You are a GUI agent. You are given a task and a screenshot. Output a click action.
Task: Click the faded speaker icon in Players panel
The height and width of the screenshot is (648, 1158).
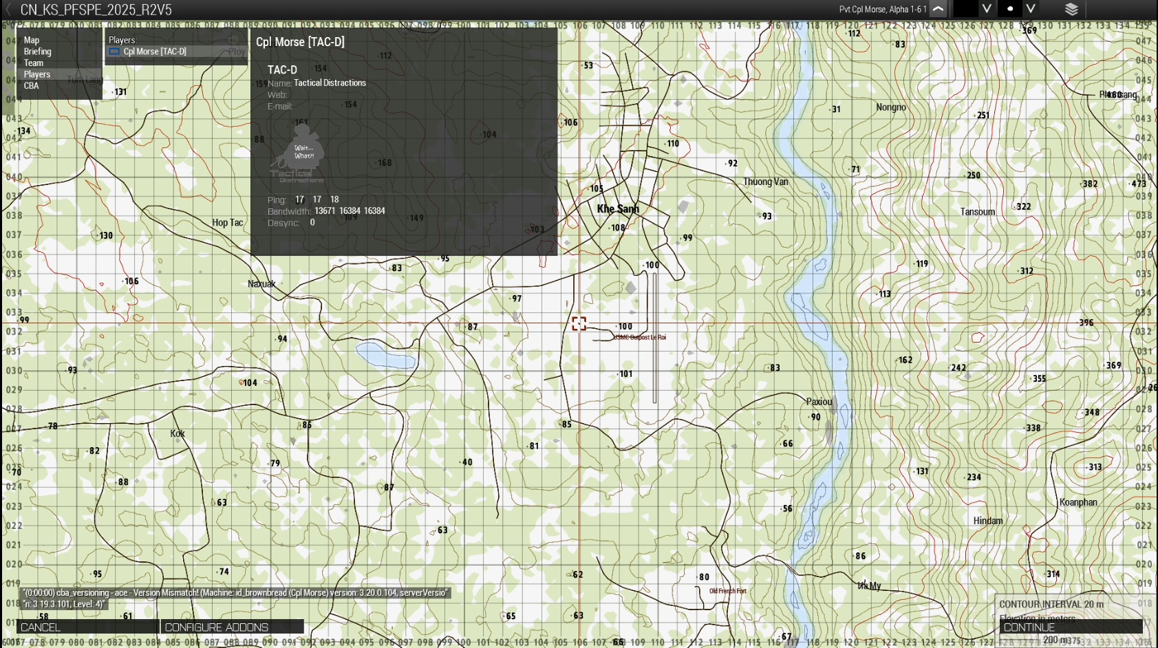coord(233,40)
